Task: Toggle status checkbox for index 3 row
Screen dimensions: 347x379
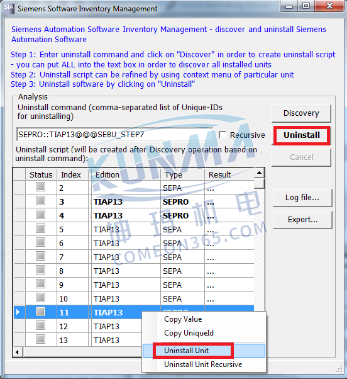Action: tap(40, 201)
